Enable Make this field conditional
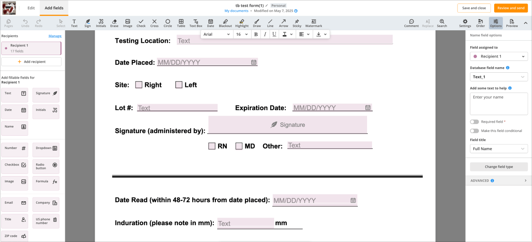The image size is (532, 242). point(474,131)
